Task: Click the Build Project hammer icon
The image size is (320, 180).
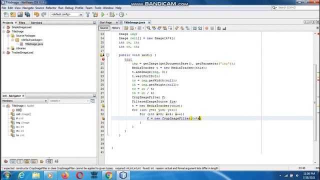Action: 88,14
